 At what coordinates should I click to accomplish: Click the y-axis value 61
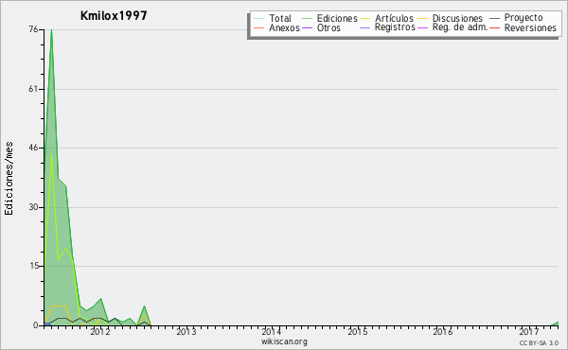coord(33,89)
